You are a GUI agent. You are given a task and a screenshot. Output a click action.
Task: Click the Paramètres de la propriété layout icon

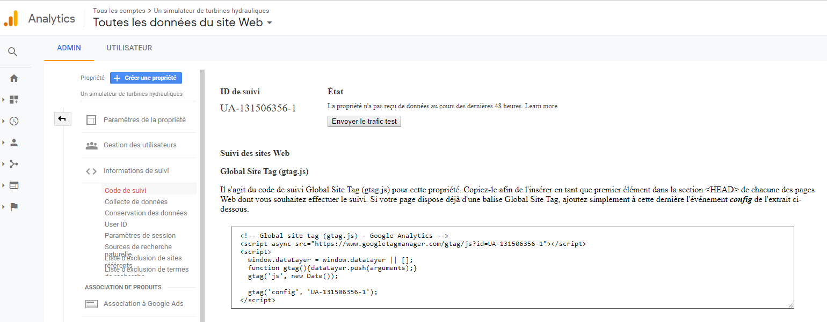[x=91, y=120]
